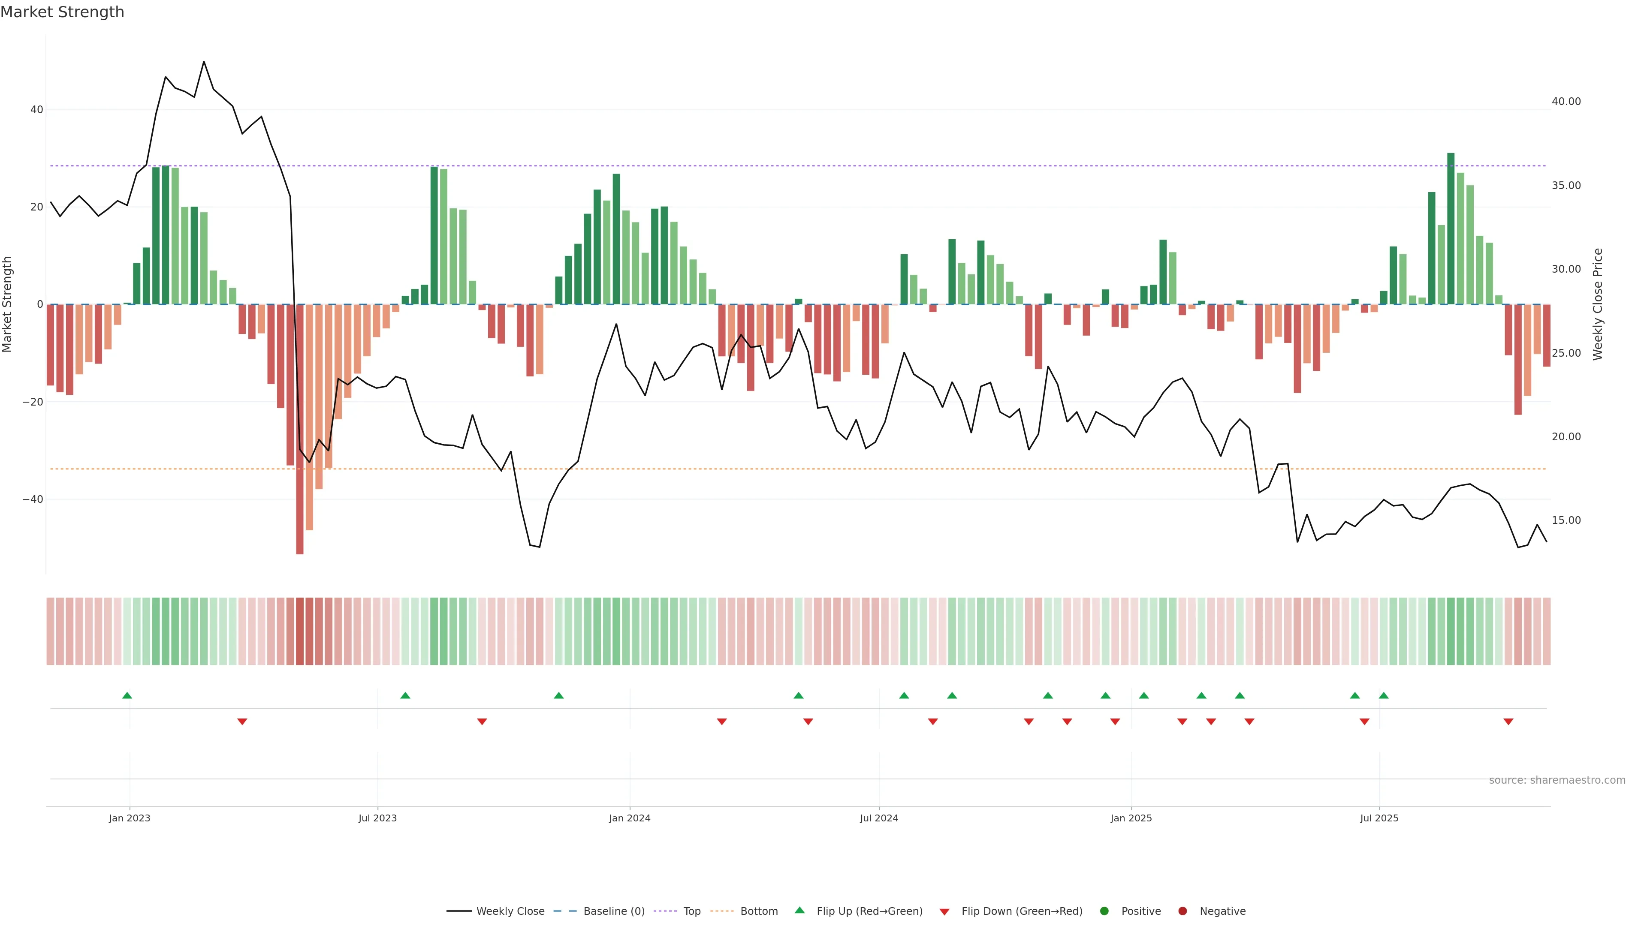Click the Weekly Close Price axis title

click(x=1598, y=304)
